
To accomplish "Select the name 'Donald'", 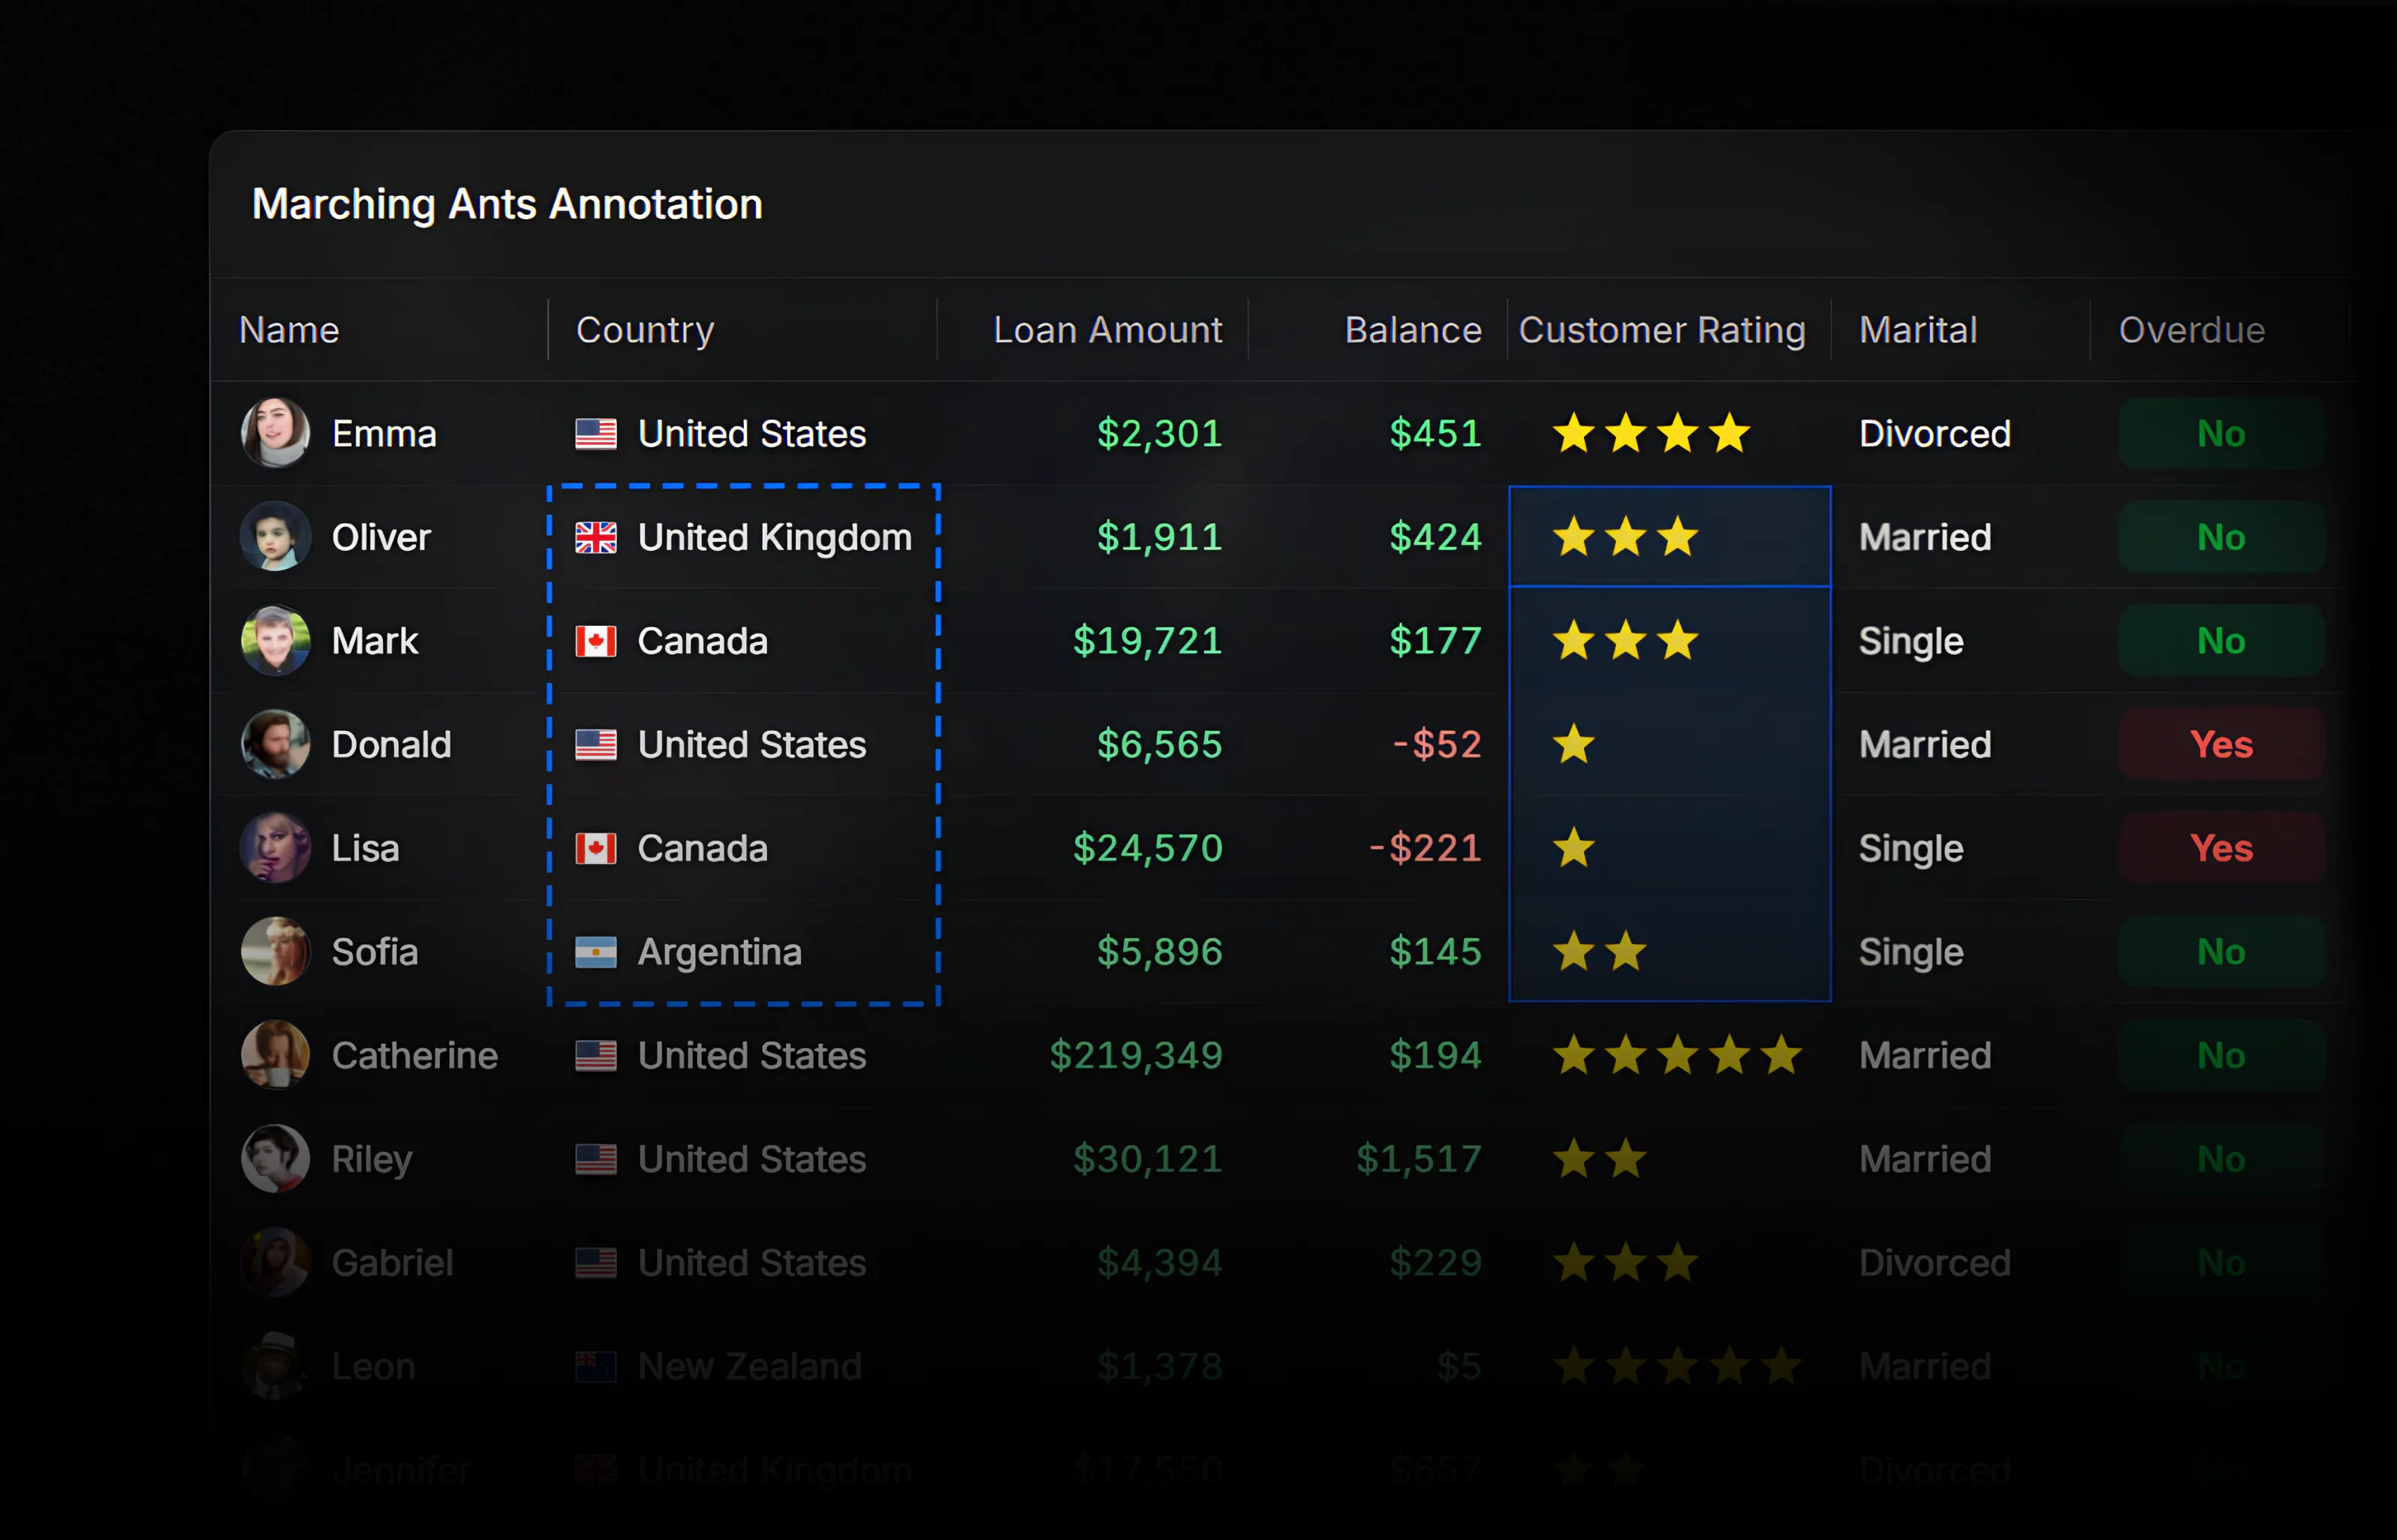I will click(x=391, y=745).
